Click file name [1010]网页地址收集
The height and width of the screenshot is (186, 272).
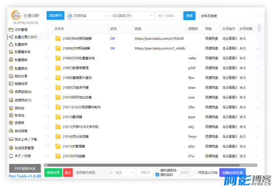[x=77, y=97]
